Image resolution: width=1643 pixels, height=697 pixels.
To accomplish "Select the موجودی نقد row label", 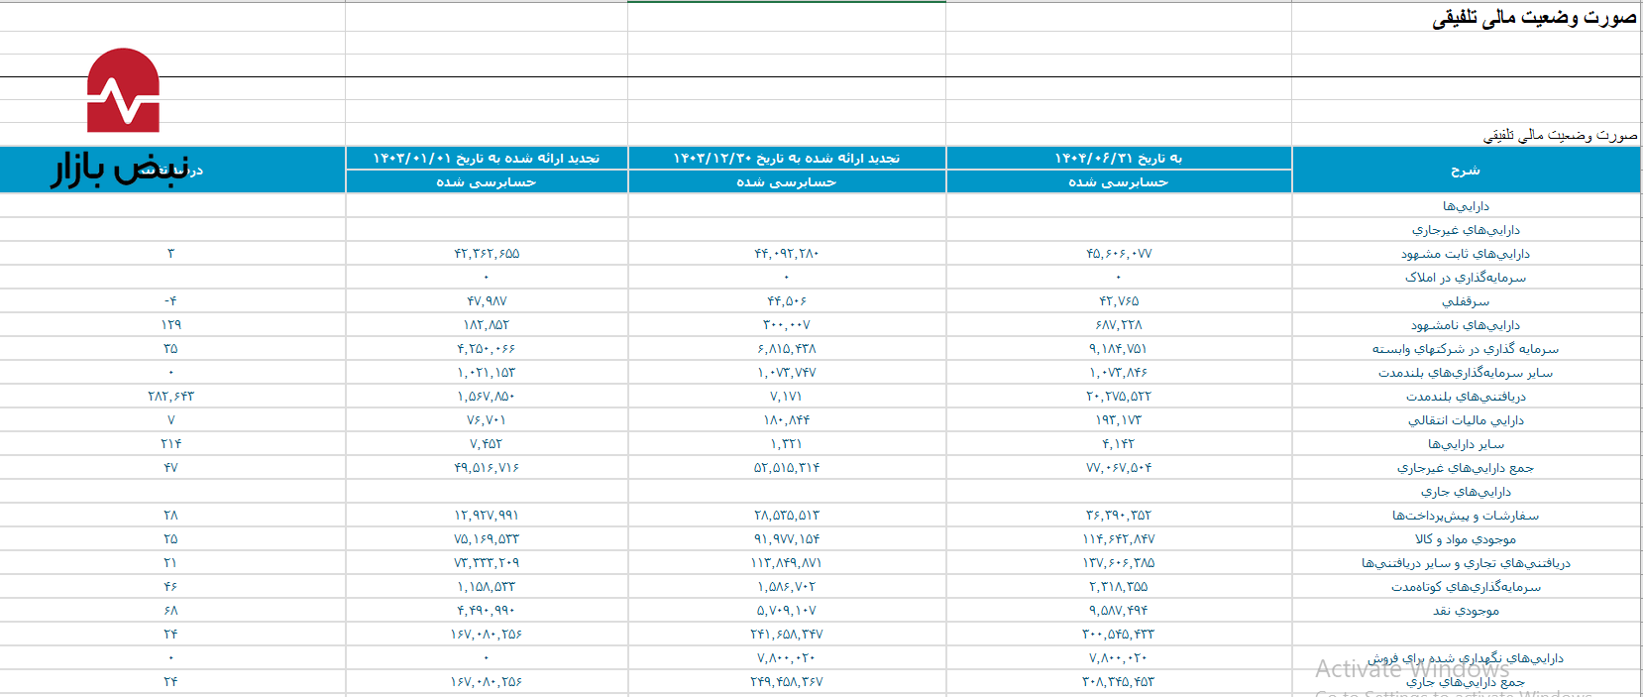I will coord(1465,611).
